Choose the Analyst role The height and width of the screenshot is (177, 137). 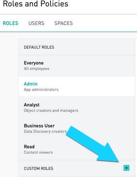click(x=77, y=107)
